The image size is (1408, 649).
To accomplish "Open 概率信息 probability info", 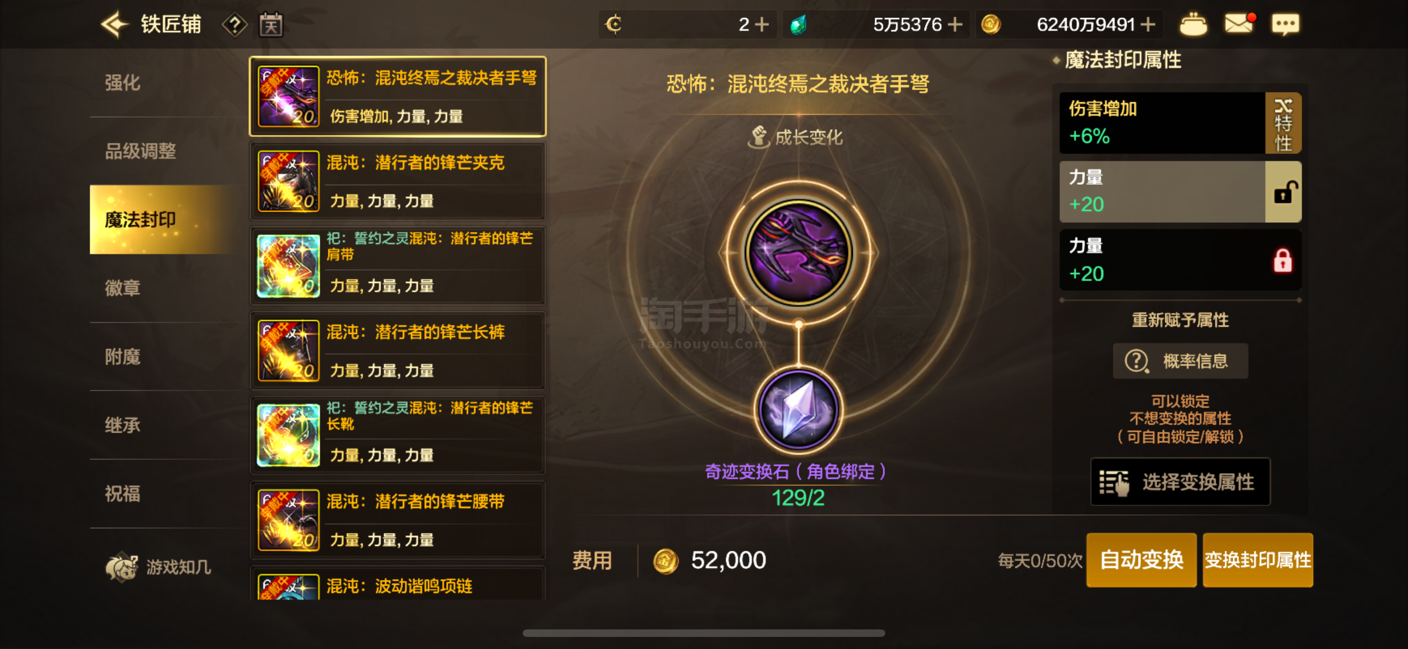I will (1180, 361).
